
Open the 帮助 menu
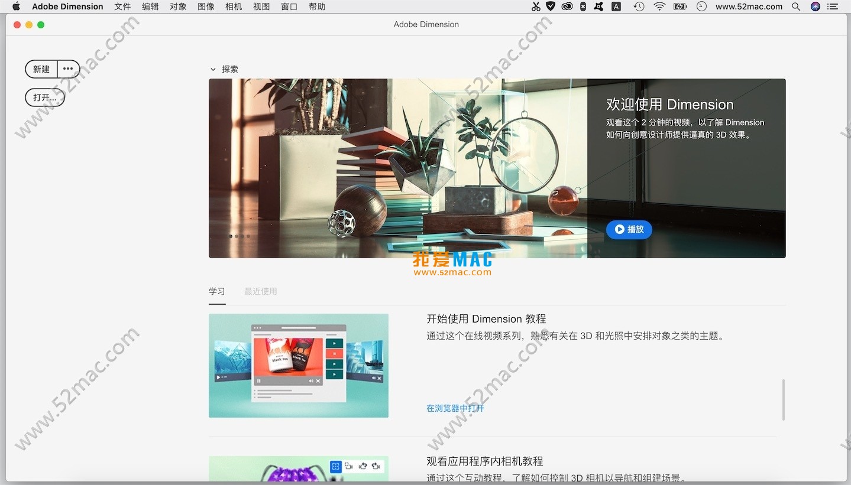coord(317,6)
